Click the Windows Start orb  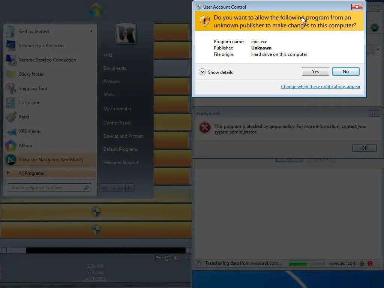pos(96,10)
